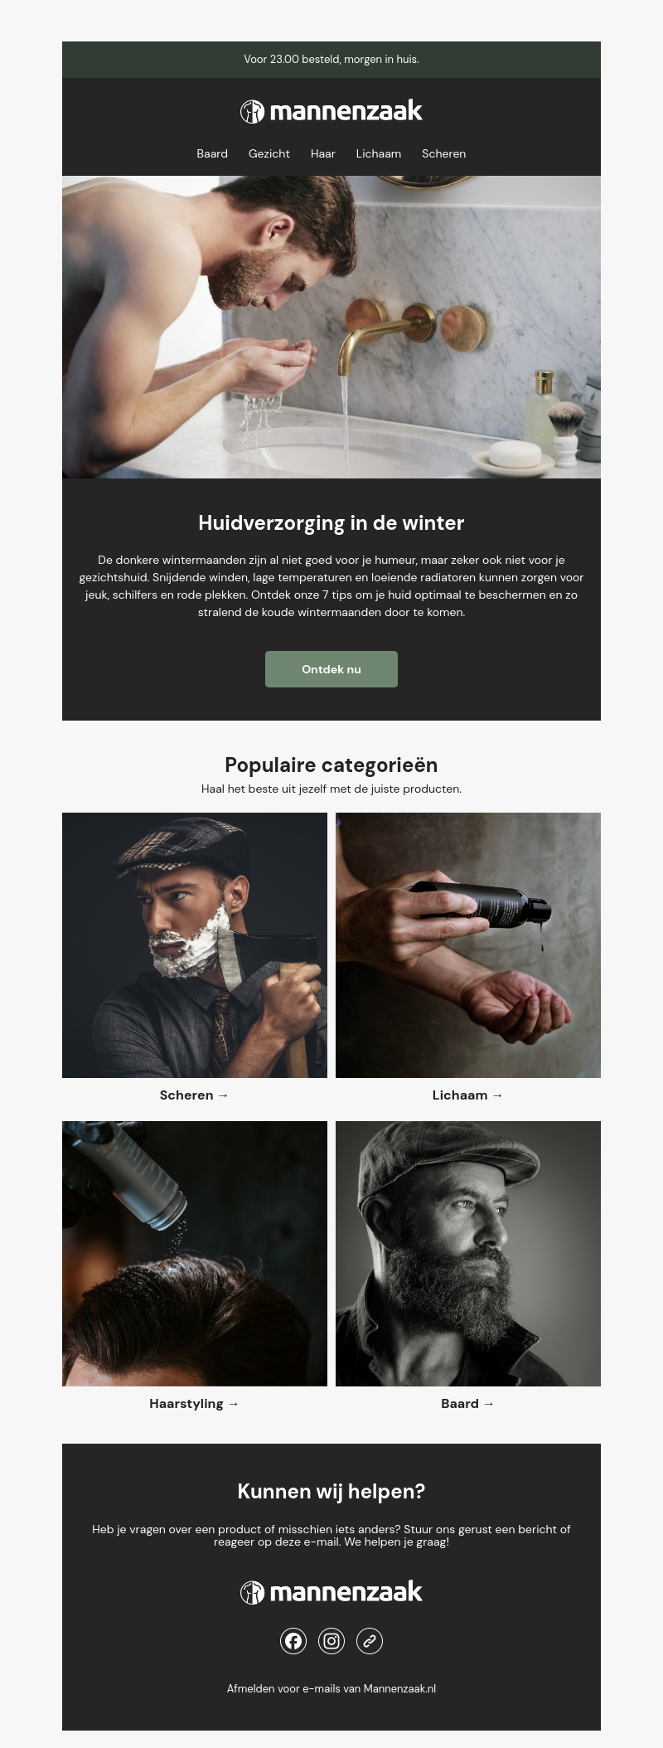Select Haar in the top navigation
This screenshot has width=663, height=1748.
pyautogui.click(x=323, y=153)
